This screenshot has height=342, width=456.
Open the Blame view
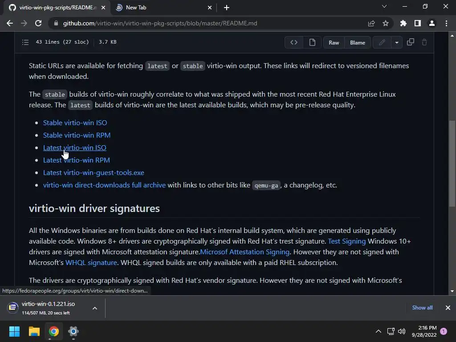(x=358, y=42)
